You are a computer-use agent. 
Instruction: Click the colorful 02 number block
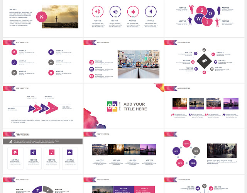pos(112,107)
